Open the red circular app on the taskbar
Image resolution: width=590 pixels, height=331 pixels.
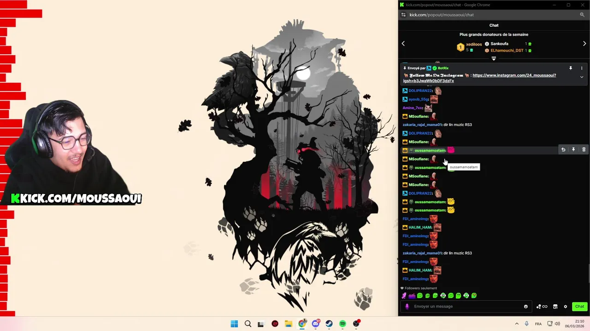coord(275,324)
